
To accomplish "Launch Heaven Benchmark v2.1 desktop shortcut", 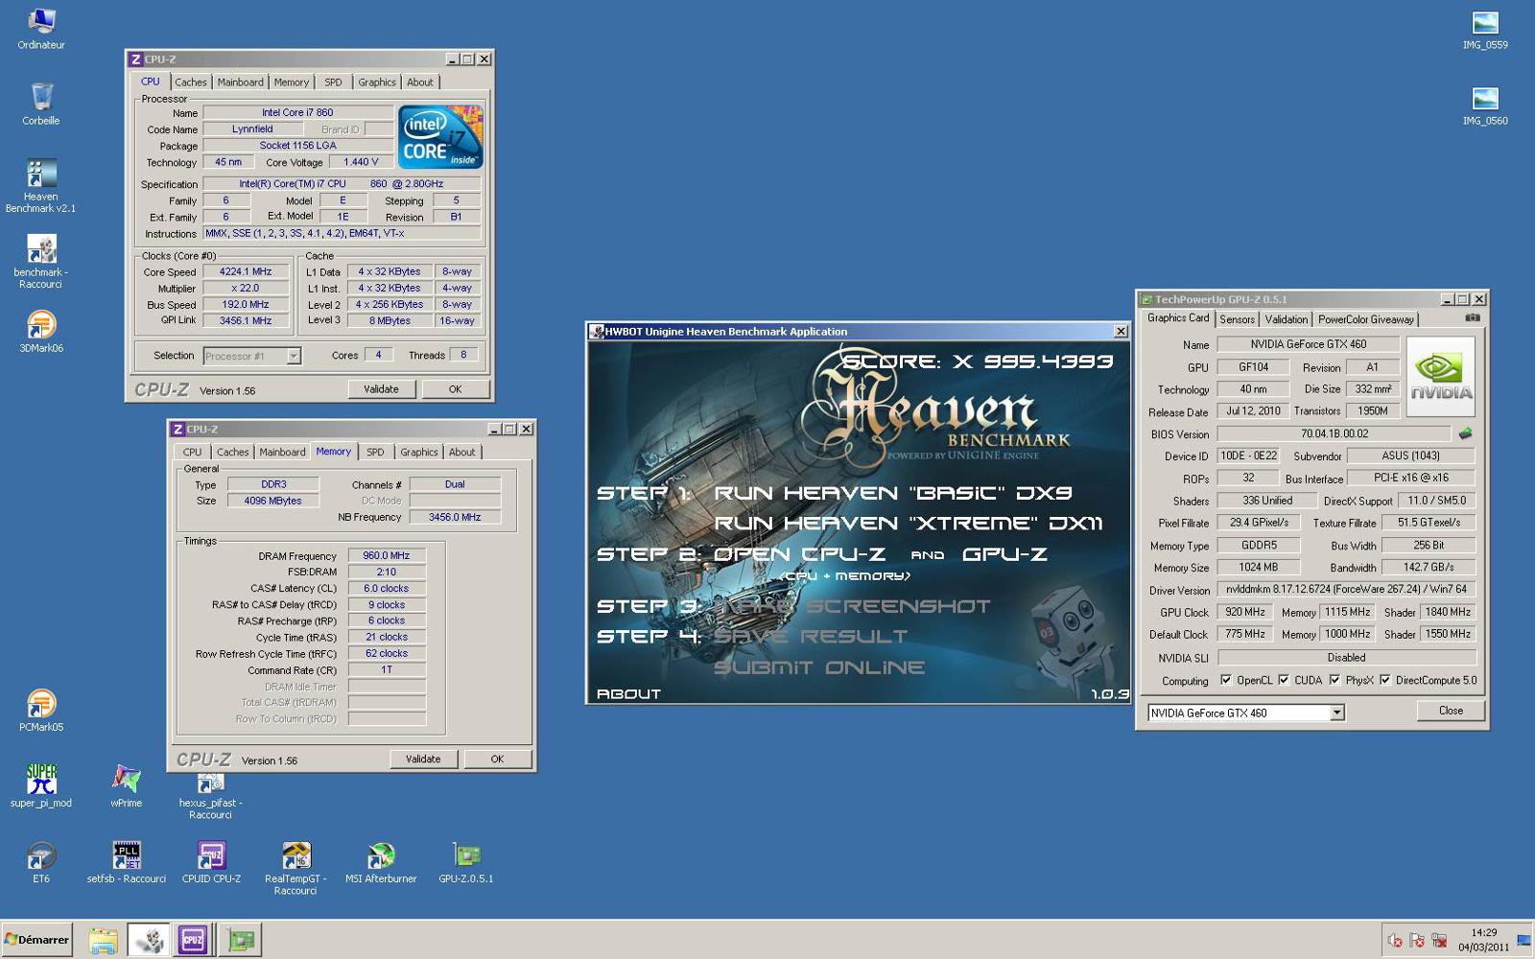I will pyautogui.click(x=40, y=185).
